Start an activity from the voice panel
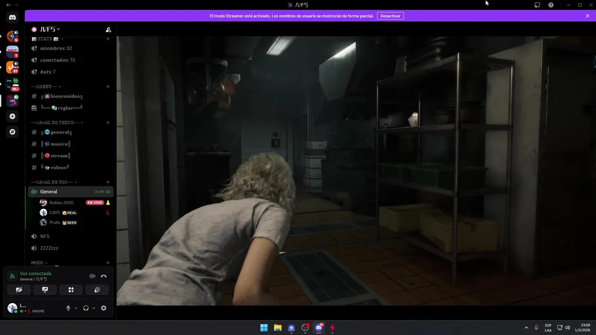This screenshot has width=596, height=335. pos(71,289)
